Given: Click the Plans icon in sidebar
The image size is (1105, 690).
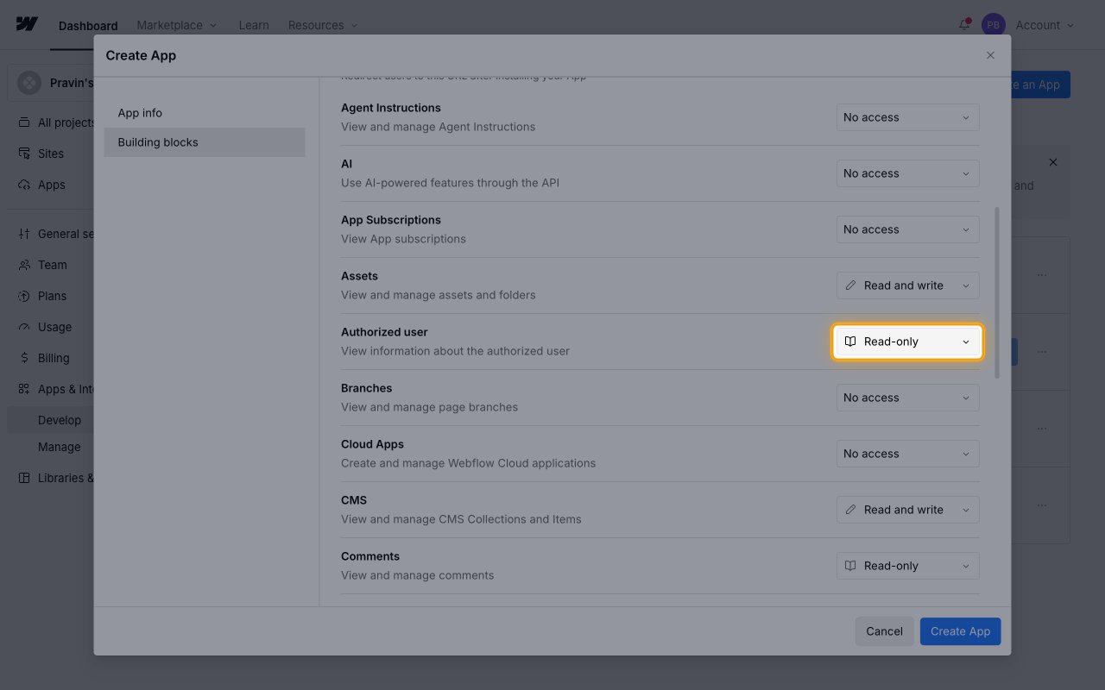Looking at the screenshot, I should [24, 296].
